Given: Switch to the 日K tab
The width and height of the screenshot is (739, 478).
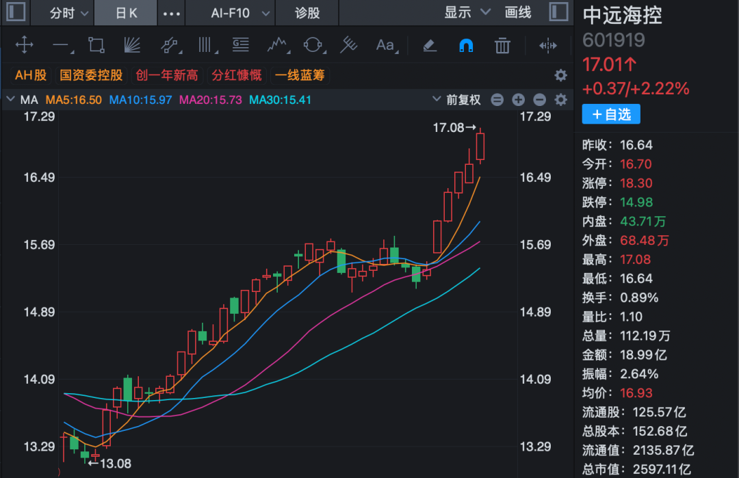Looking at the screenshot, I should point(126,13).
